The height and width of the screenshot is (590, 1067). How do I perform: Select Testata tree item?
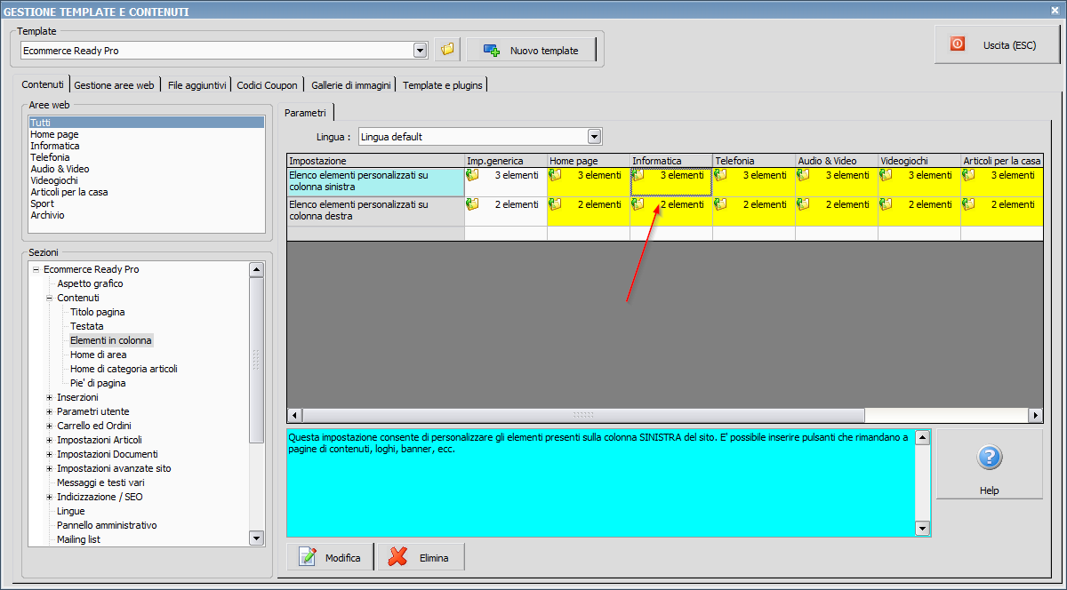87,326
